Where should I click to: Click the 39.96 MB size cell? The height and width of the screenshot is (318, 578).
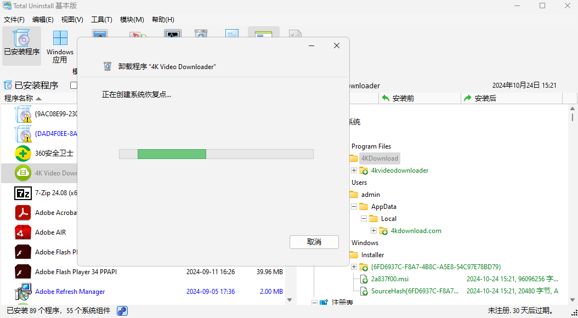(270, 272)
